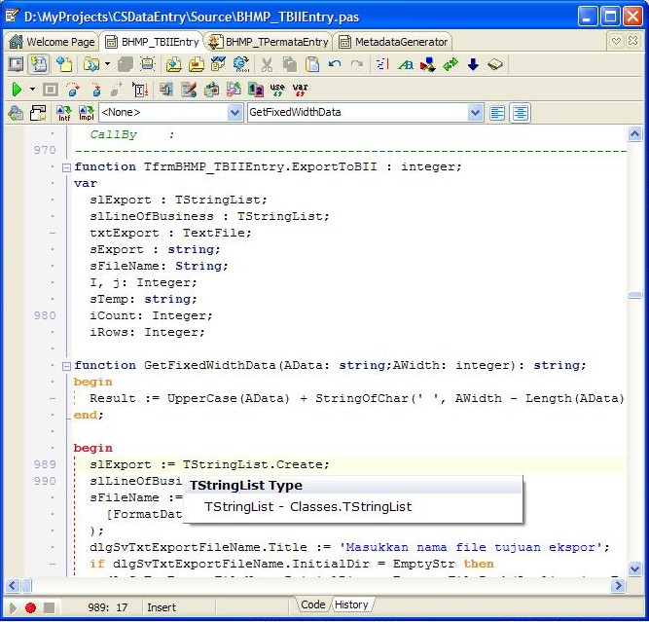Jump to the Impl section icon
This screenshot has width=649, height=622.
click(x=86, y=113)
